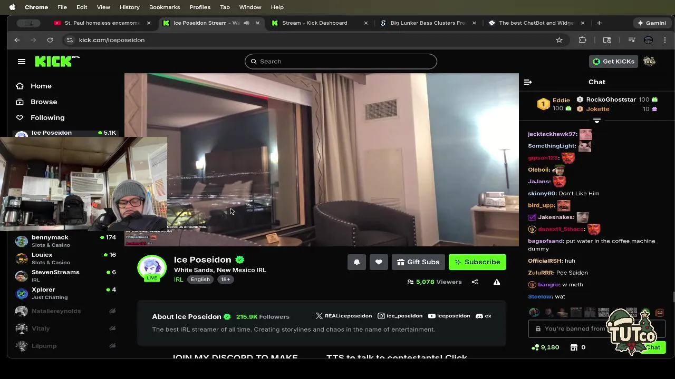The height and width of the screenshot is (379, 675).
Task: Open Ice Poseidon live avatar
Action: click(x=152, y=268)
